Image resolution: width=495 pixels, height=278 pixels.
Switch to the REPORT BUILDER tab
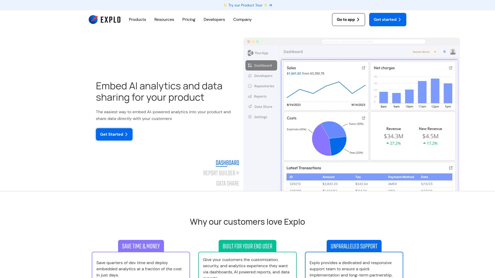click(221, 173)
